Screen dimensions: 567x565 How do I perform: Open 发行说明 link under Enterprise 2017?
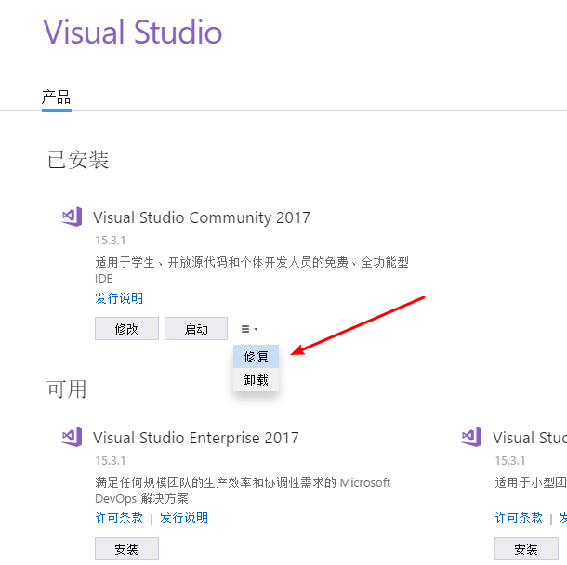coord(184,518)
